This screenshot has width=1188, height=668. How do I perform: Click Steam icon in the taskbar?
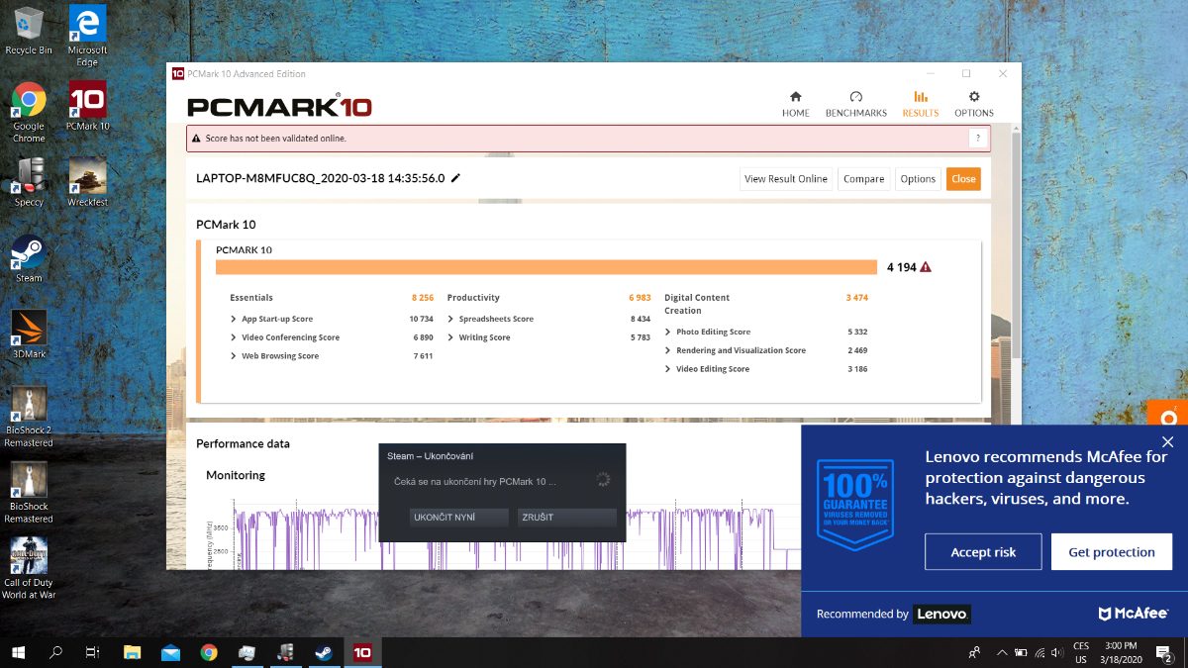(x=323, y=652)
